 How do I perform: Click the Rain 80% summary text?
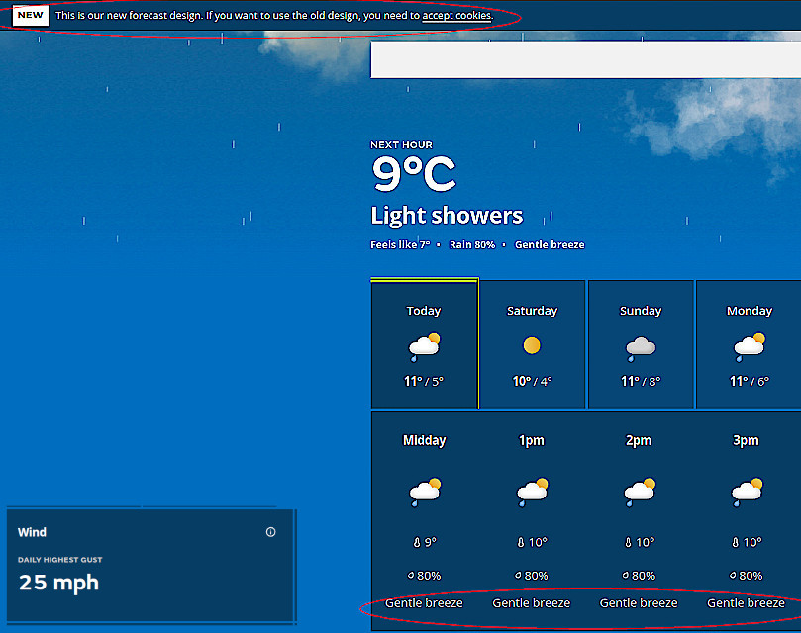(x=472, y=245)
